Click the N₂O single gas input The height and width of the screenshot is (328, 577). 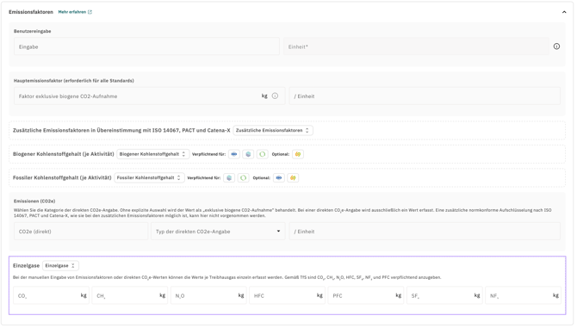(208, 295)
